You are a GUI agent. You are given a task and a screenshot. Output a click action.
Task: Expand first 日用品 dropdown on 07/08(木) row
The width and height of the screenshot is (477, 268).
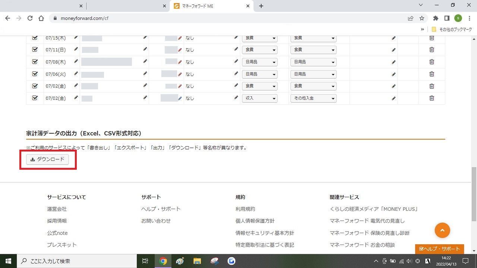pyautogui.click(x=260, y=62)
